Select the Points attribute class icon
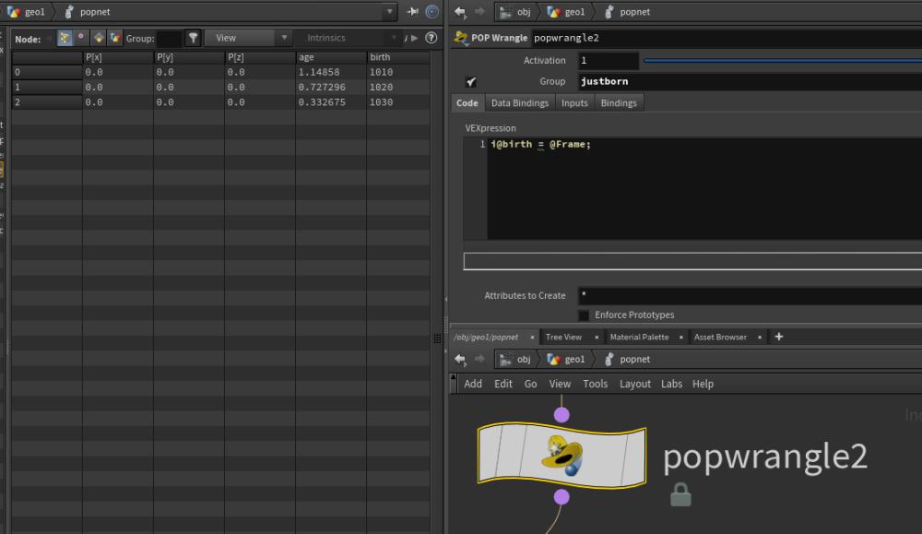Image resolution: width=922 pixels, height=534 pixels. pyautogui.click(x=65, y=38)
